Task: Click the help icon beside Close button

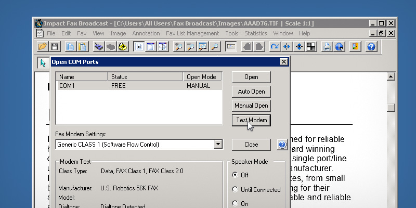Action: coord(282,145)
